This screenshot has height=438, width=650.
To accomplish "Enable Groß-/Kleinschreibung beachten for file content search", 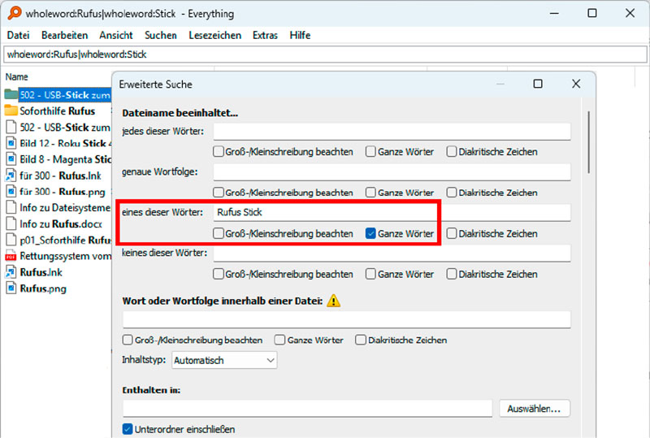I will [x=128, y=340].
